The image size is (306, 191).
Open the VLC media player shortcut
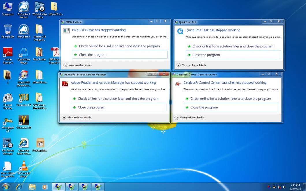point(24,167)
